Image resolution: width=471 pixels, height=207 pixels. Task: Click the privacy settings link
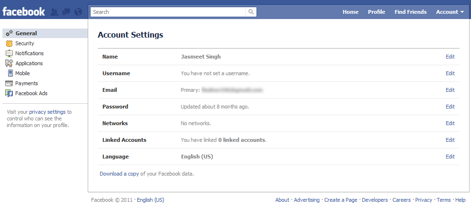coord(47,112)
